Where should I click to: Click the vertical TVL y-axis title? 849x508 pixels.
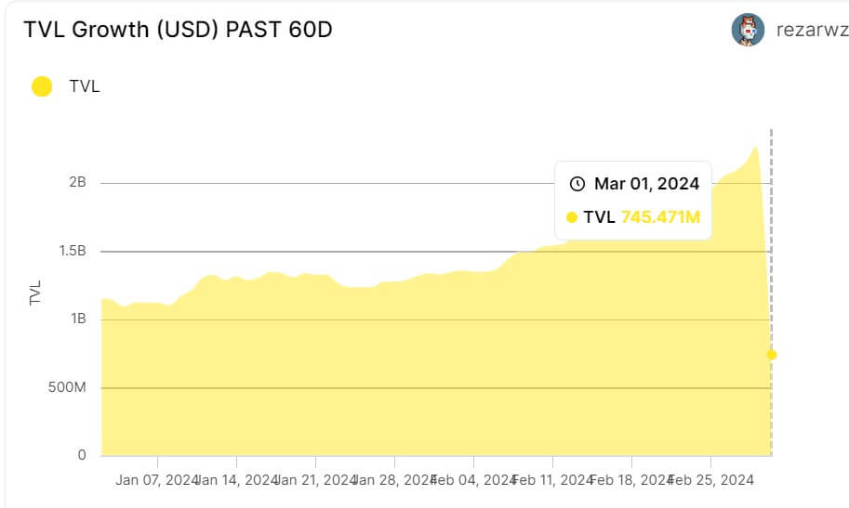[x=36, y=292]
